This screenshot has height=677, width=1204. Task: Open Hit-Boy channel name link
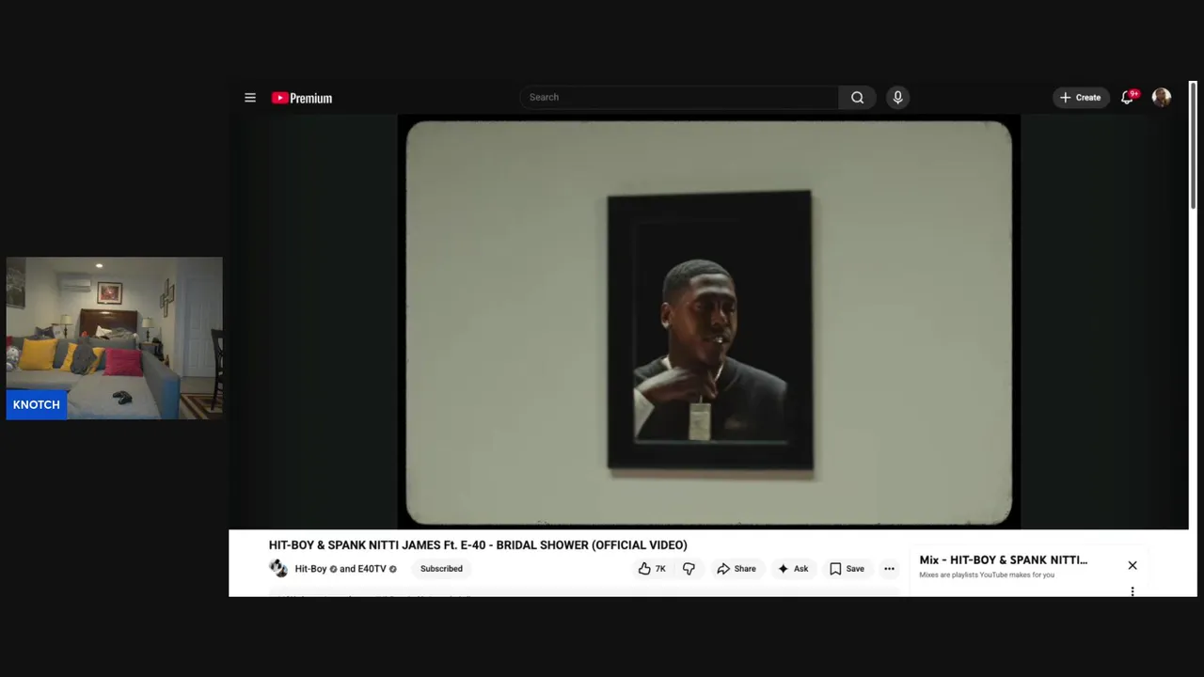tap(310, 569)
